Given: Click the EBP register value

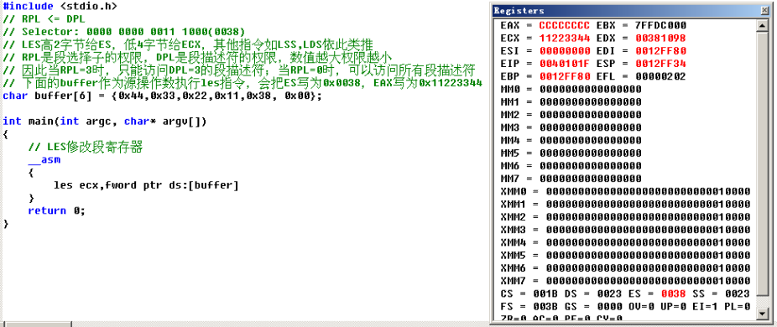Looking at the screenshot, I should [x=565, y=76].
